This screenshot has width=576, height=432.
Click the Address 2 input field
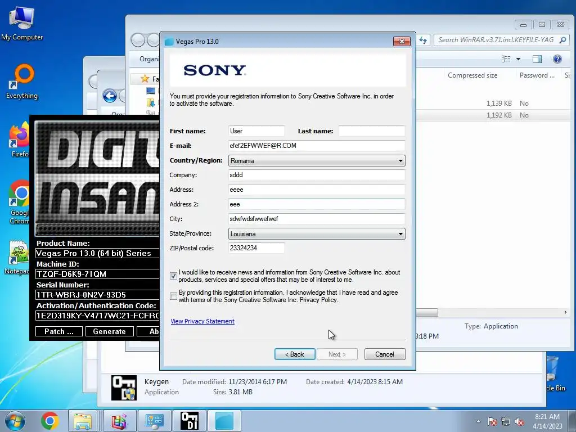[317, 204]
